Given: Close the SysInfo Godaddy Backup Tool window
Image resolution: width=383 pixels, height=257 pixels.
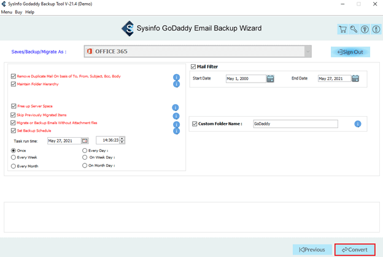Looking at the screenshot, I should click(375, 4).
